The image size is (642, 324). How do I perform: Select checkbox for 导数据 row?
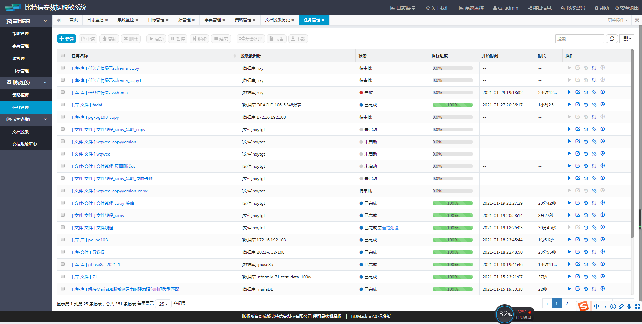click(x=63, y=252)
